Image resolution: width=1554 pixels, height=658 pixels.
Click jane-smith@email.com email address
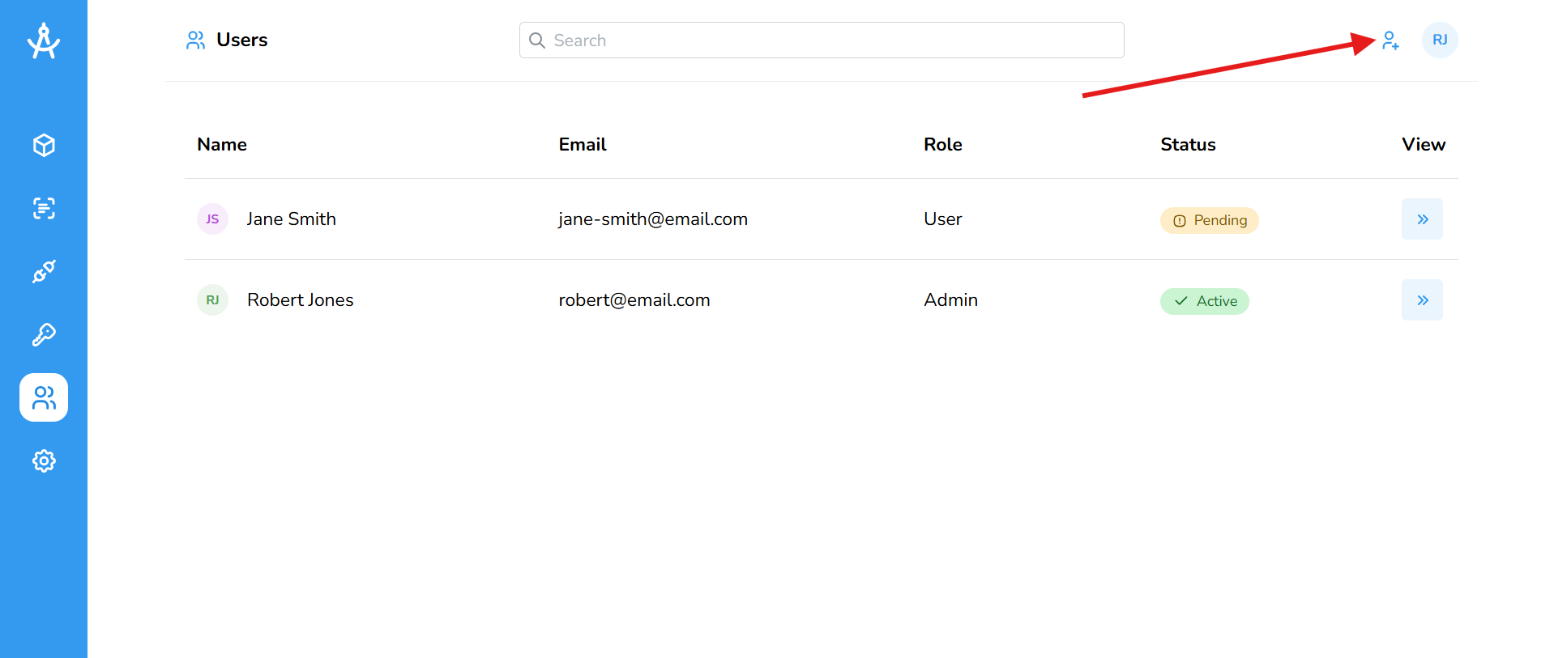tap(652, 219)
